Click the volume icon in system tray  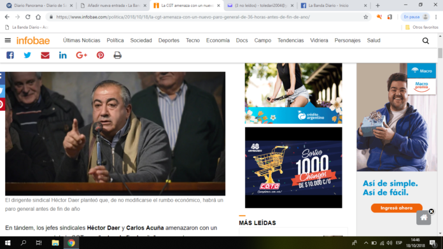point(390,243)
